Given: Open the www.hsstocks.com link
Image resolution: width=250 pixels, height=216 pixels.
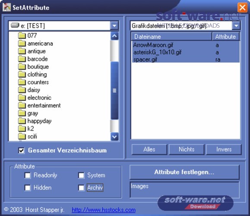Looking at the screenshot, I should (x=104, y=210).
